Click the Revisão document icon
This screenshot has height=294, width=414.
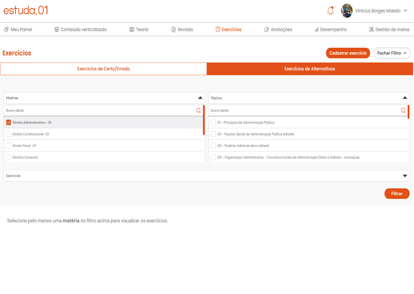(174, 29)
